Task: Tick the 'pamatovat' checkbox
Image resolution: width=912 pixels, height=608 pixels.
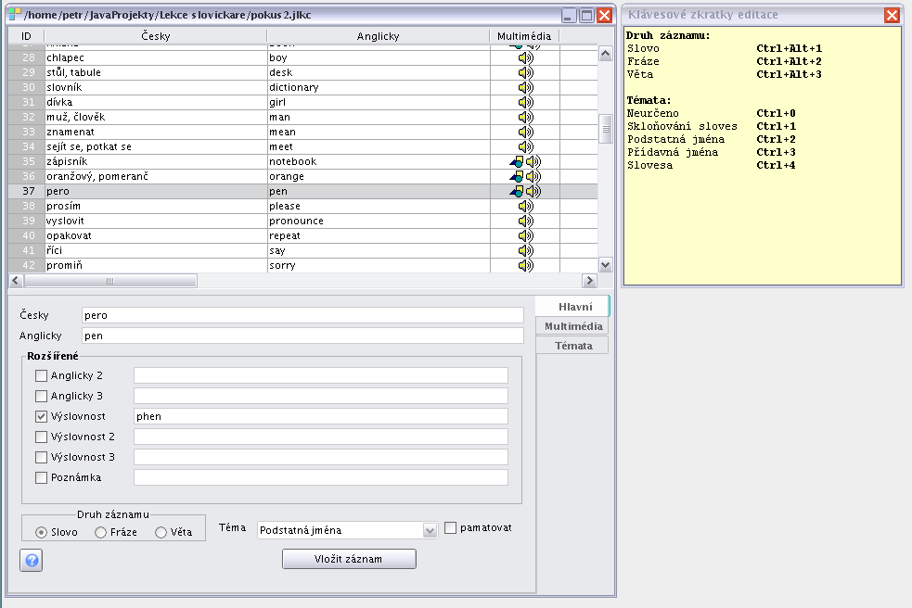Action: click(x=452, y=528)
